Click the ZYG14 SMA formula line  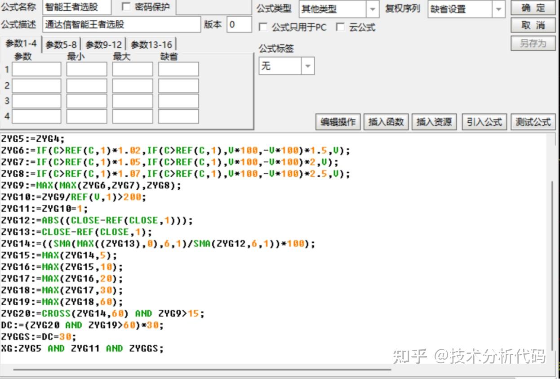point(158,244)
